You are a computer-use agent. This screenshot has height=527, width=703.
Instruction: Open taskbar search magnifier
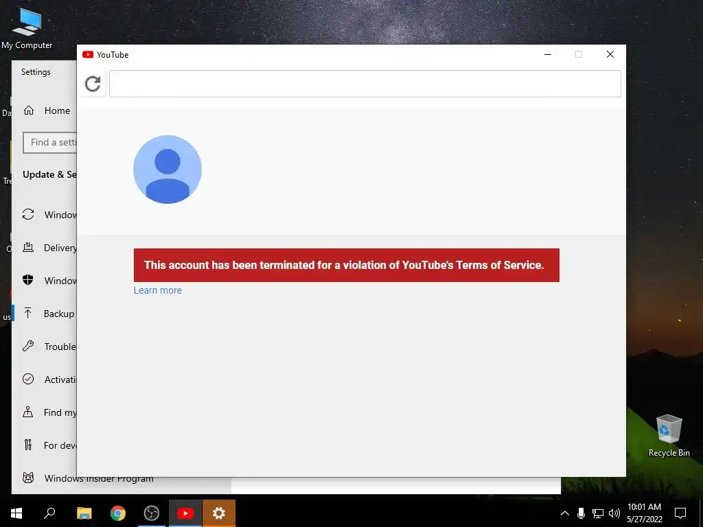click(49, 513)
